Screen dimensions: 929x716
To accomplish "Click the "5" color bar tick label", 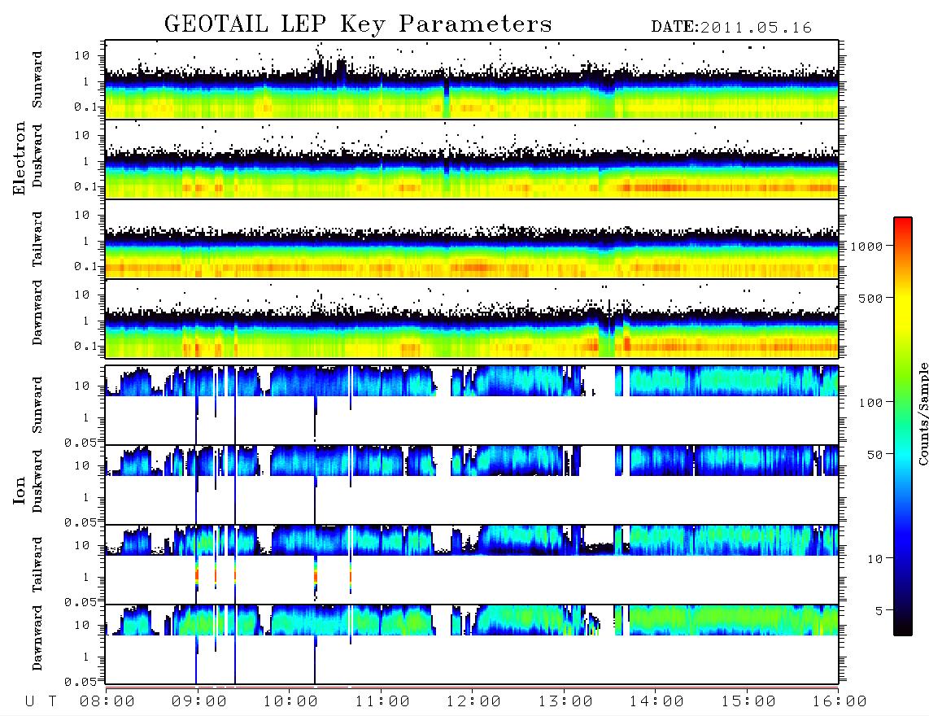I will (x=879, y=611).
